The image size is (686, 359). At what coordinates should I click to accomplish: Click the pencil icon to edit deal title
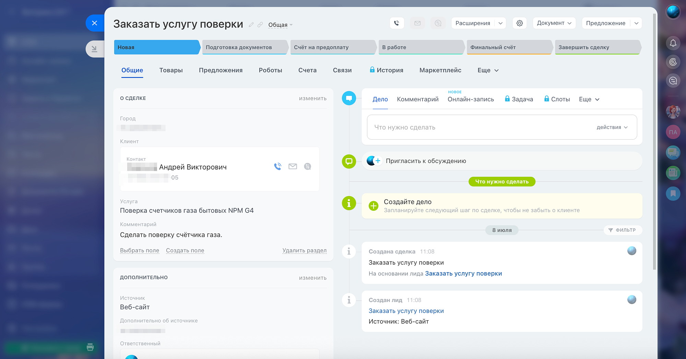[x=251, y=25]
